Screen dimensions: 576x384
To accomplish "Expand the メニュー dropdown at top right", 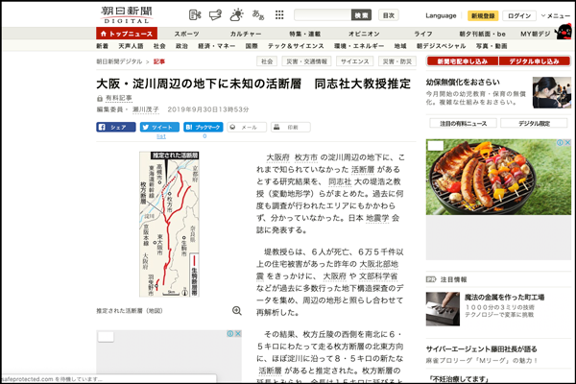I will click(x=556, y=16).
